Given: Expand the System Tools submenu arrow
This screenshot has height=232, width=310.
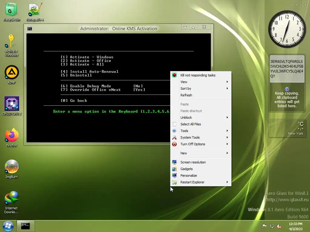Looking at the screenshot, I should point(227,137).
